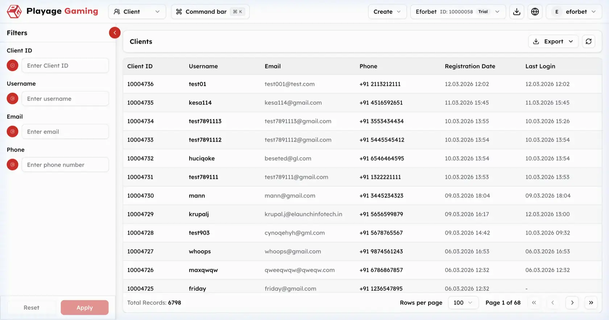The height and width of the screenshot is (320, 609).
Task: Toggle the Phone filter mode
Action: [12, 165]
